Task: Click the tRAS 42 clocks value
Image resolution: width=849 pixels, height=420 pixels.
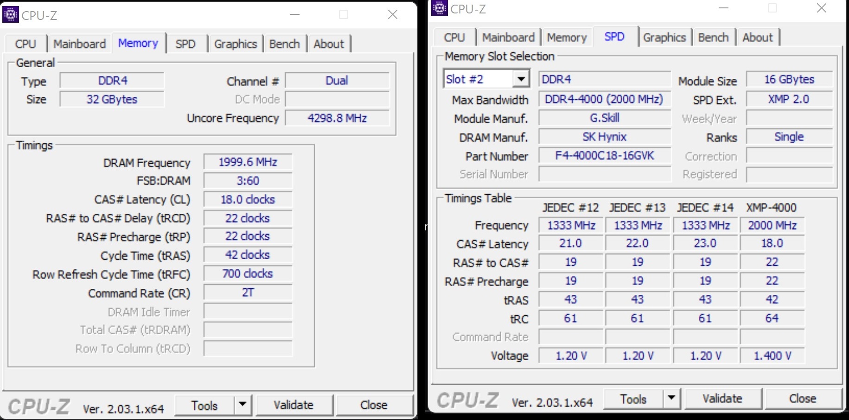Action: (248, 255)
